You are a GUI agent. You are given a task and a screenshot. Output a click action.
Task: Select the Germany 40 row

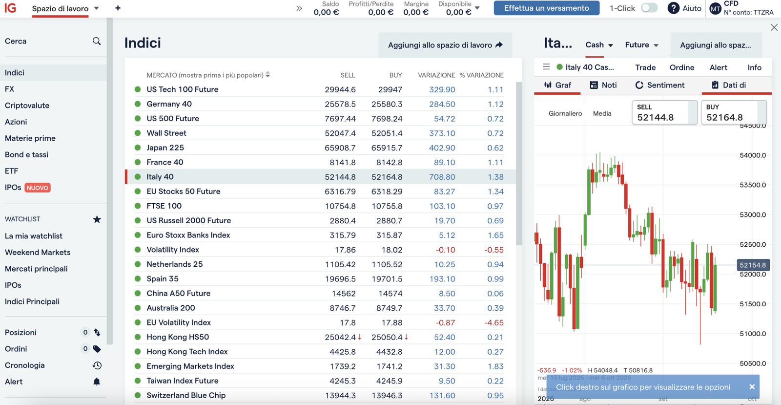pyautogui.click(x=321, y=104)
